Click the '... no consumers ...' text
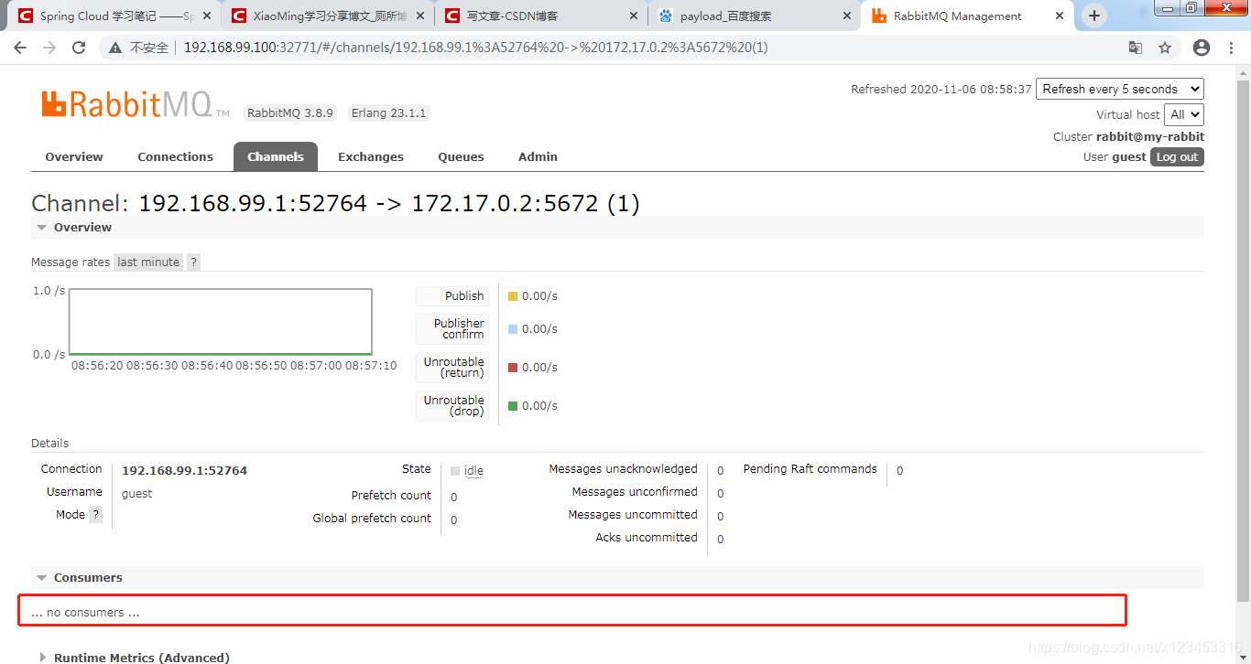Viewport: 1251px width, 664px height. point(85,613)
